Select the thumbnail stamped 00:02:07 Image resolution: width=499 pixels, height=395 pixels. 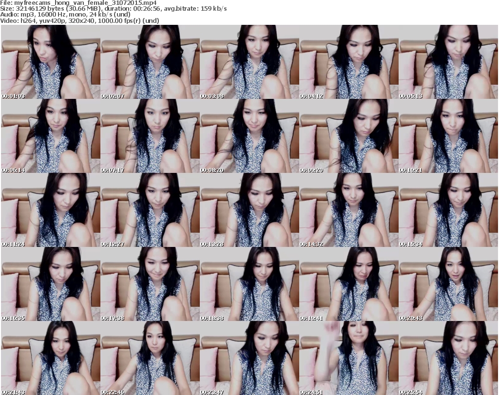tap(150, 62)
